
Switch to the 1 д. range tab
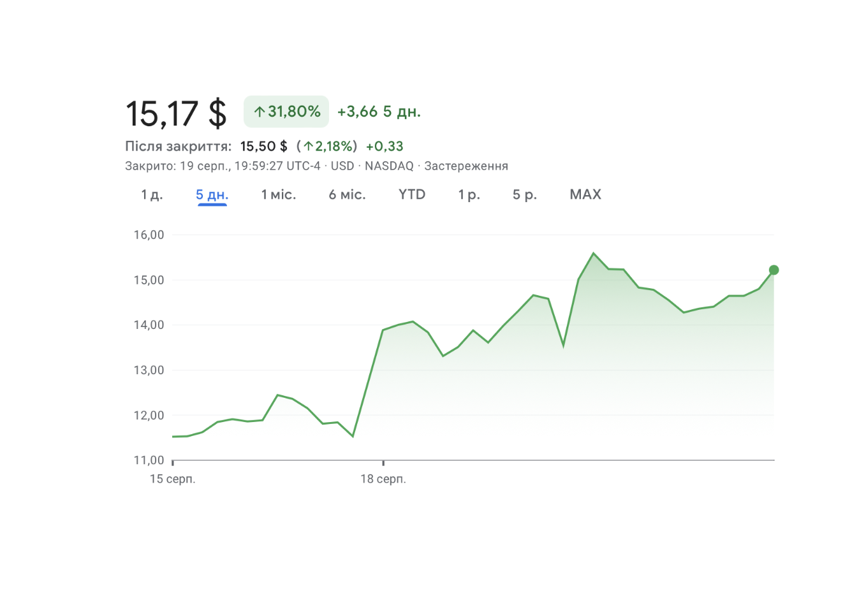coord(152,195)
